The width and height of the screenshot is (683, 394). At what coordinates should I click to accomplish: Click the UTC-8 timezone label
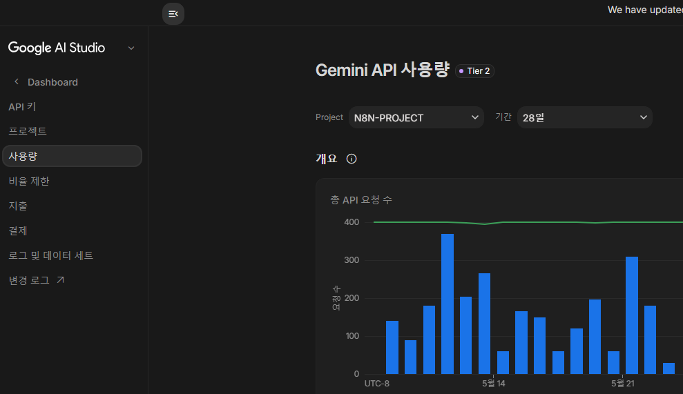pos(377,384)
